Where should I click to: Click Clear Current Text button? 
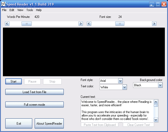(138, 125)
